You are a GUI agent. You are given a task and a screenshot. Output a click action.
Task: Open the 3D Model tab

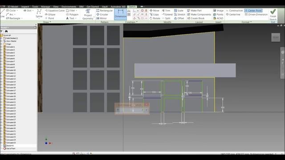[x=13, y=7]
